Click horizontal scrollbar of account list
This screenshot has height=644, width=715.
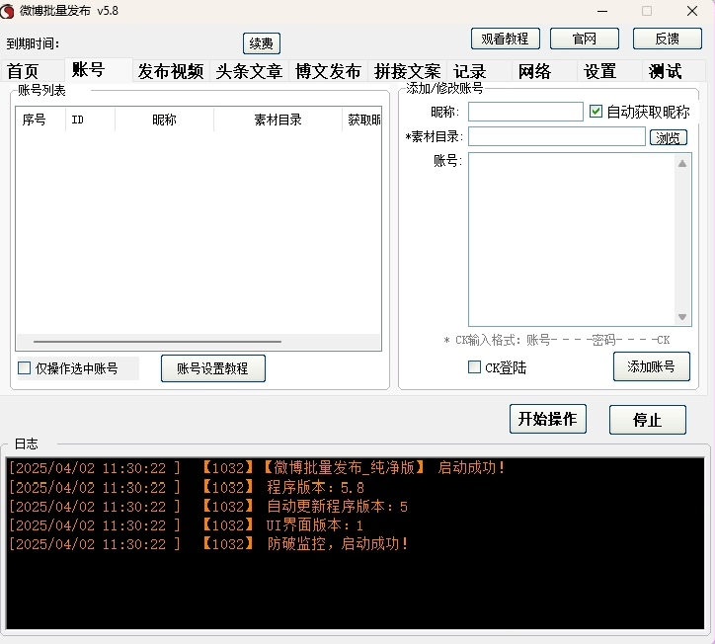click(157, 341)
